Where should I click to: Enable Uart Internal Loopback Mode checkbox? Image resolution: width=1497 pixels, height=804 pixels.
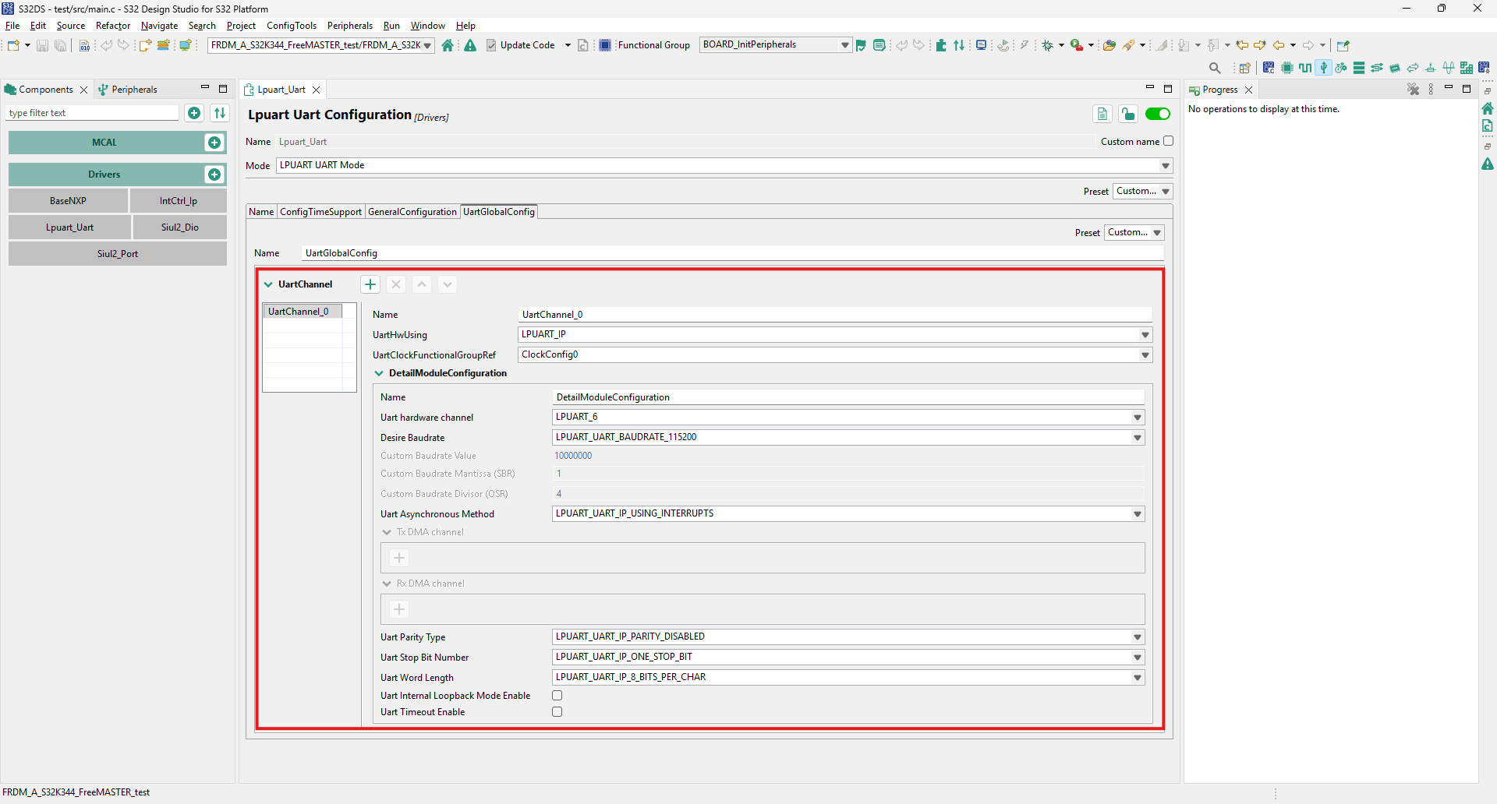pos(557,696)
